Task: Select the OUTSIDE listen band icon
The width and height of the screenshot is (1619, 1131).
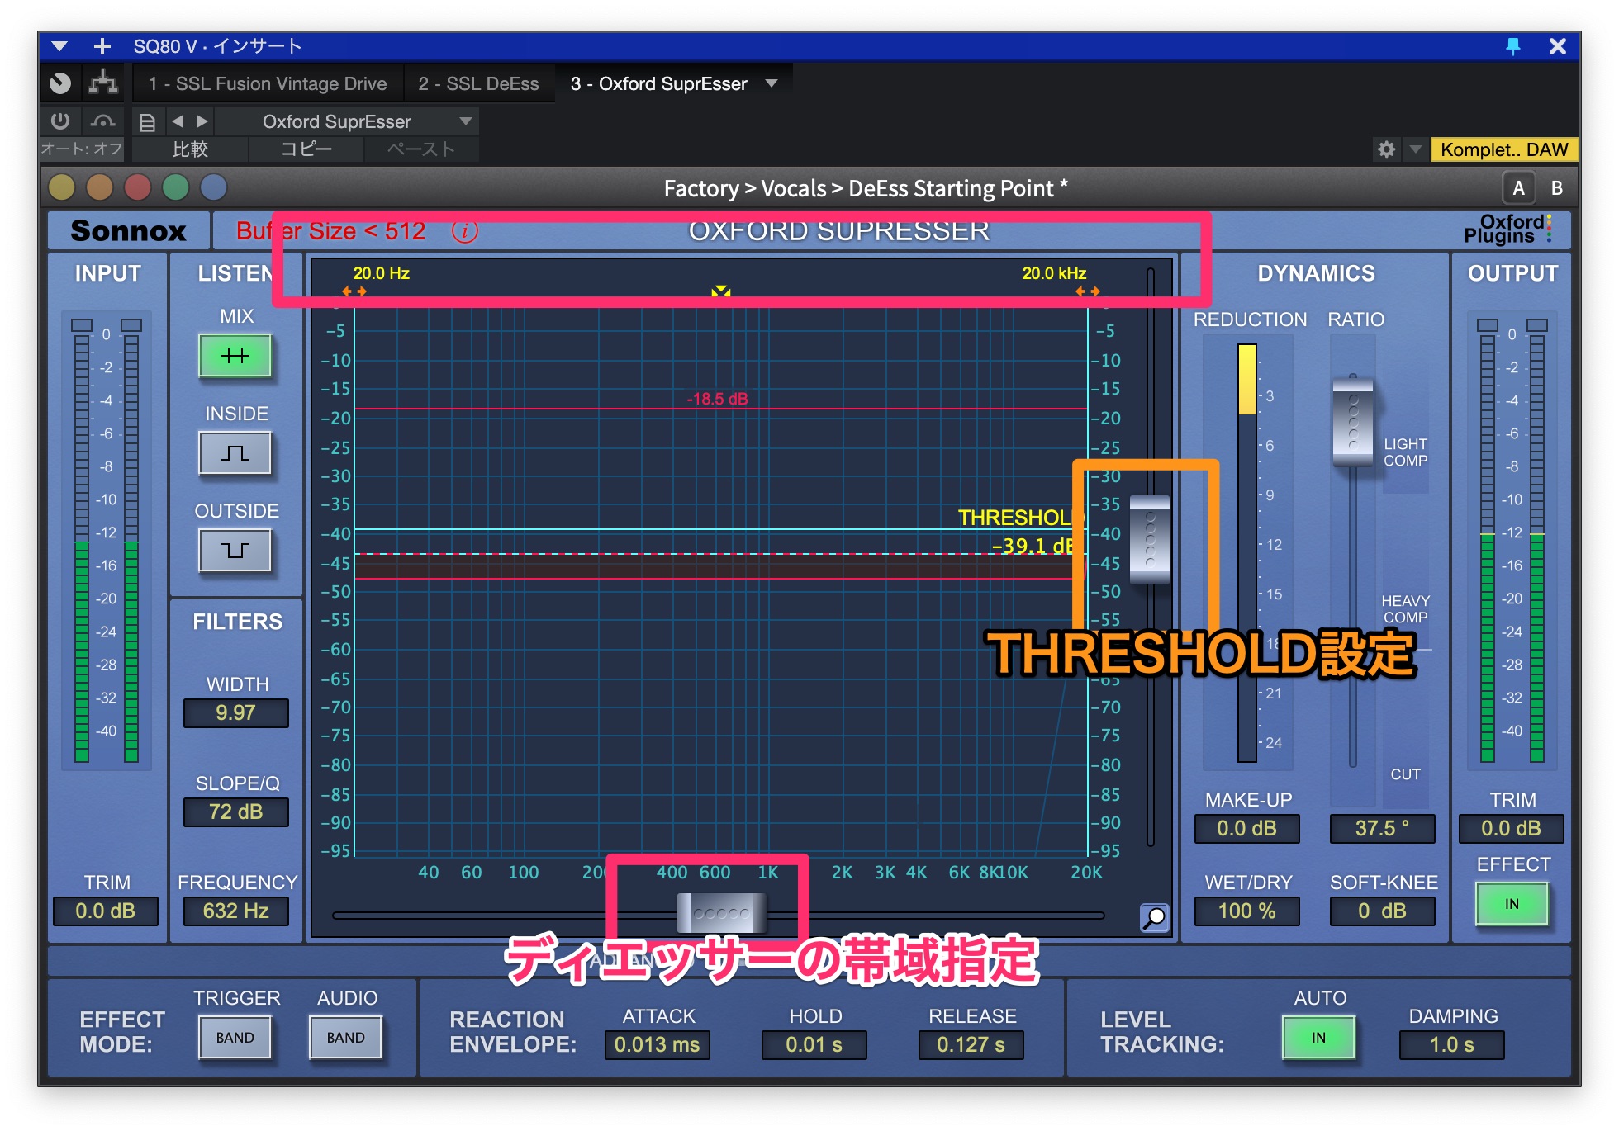Action: tap(235, 550)
